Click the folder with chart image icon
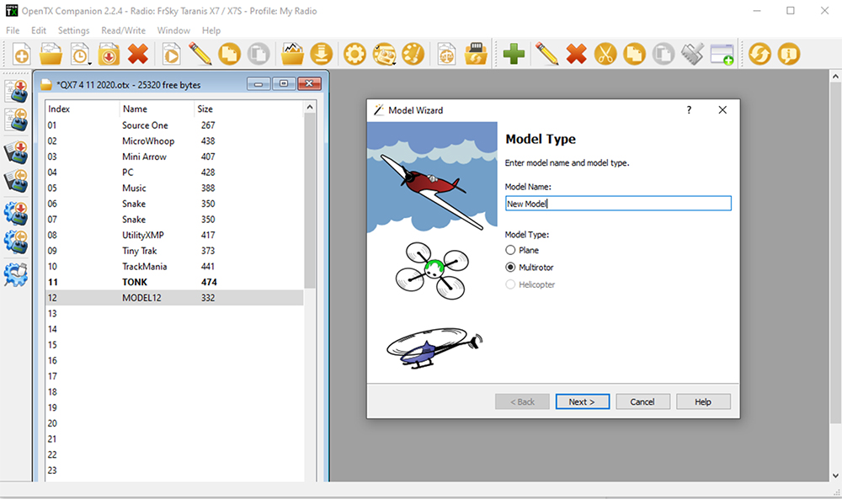 [x=292, y=54]
